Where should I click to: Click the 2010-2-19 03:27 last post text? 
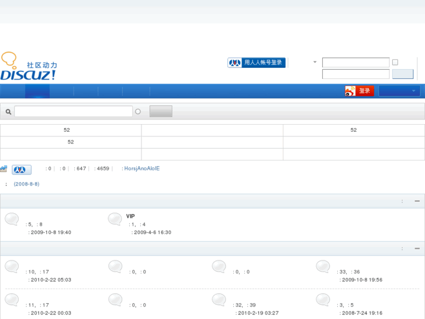click(258, 313)
